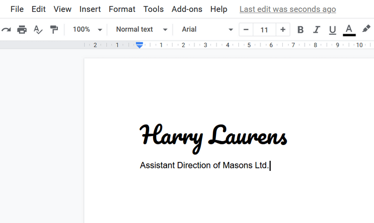Click the font size field showing 11
The width and height of the screenshot is (374, 223).
[x=264, y=30]
